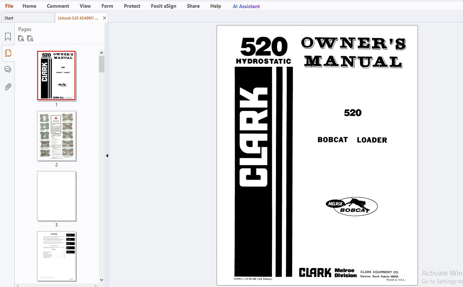Open the Protect tab

132,6
